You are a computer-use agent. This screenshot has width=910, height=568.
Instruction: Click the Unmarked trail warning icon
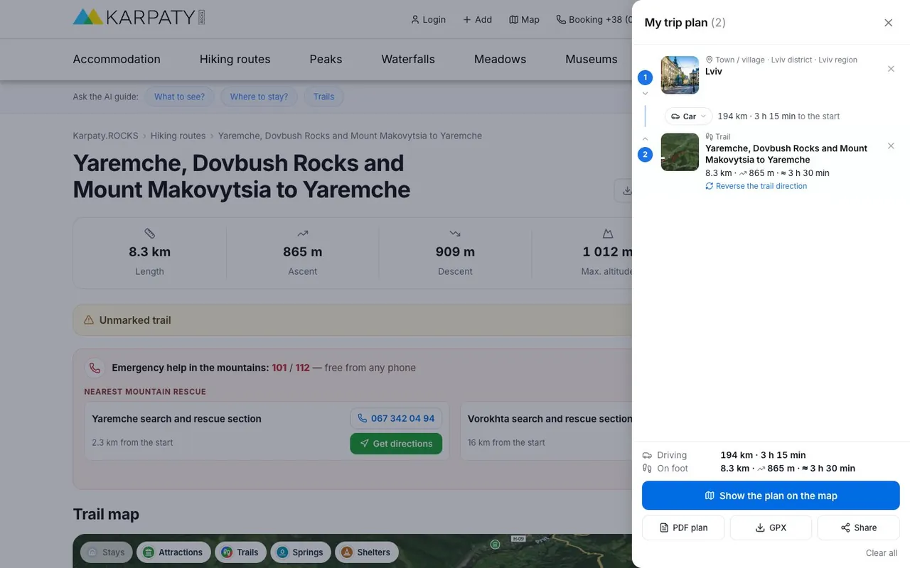(89, 320)
